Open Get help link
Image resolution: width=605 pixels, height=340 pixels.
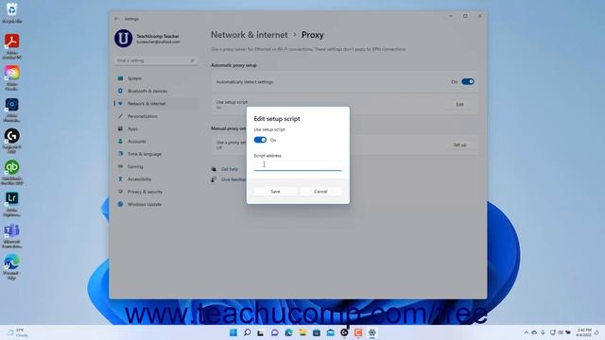click(x=230, y=169)
